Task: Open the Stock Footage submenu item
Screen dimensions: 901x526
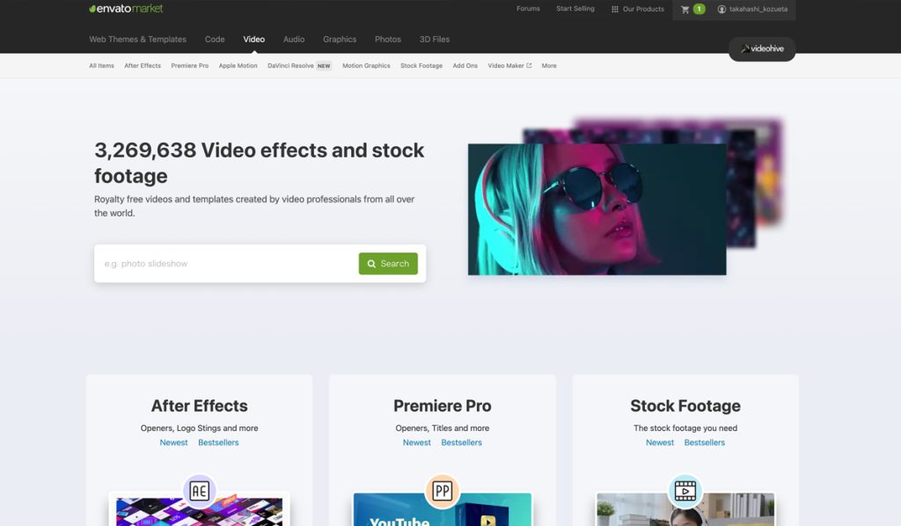Action: tap(421, 65)
